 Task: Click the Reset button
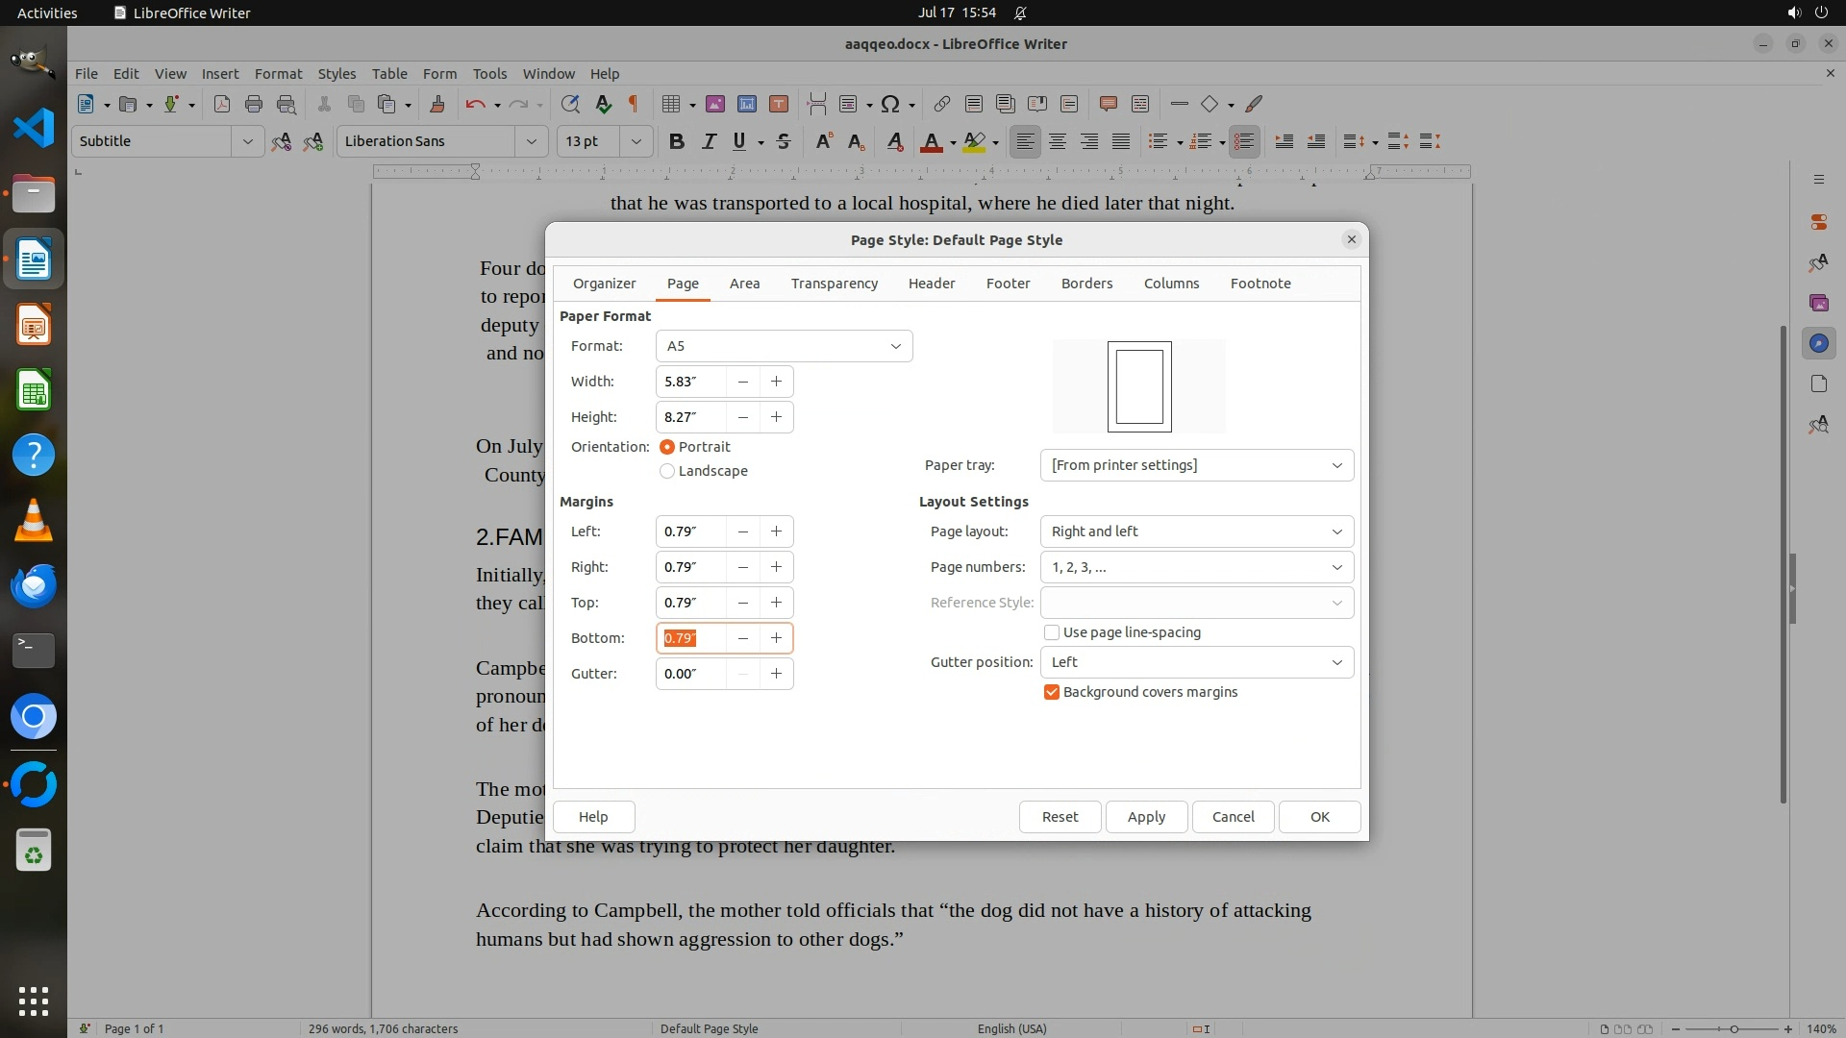tap(1060, 817)
